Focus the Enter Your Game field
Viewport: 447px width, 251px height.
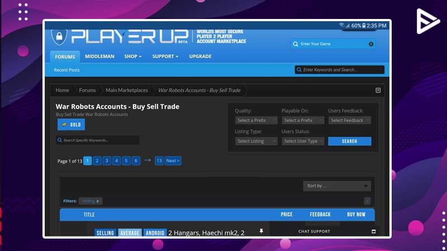[x=333, y=44]
